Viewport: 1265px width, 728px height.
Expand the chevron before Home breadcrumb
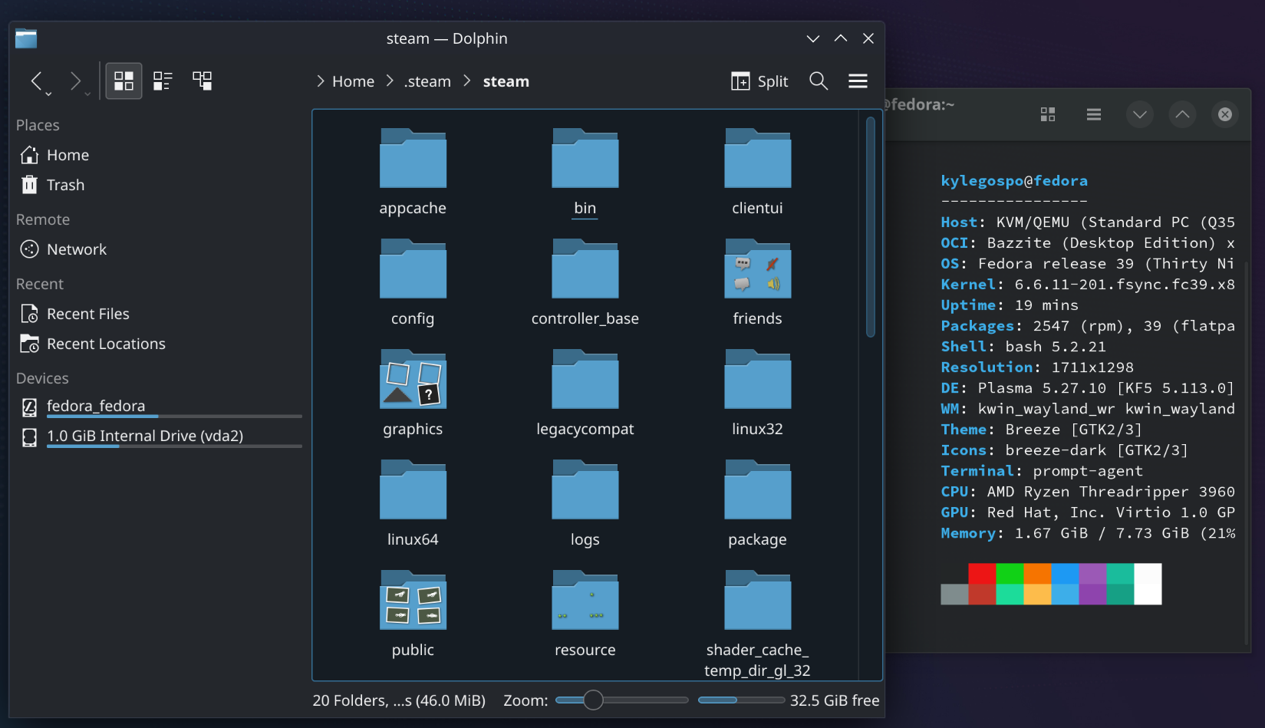coord(321,81)
